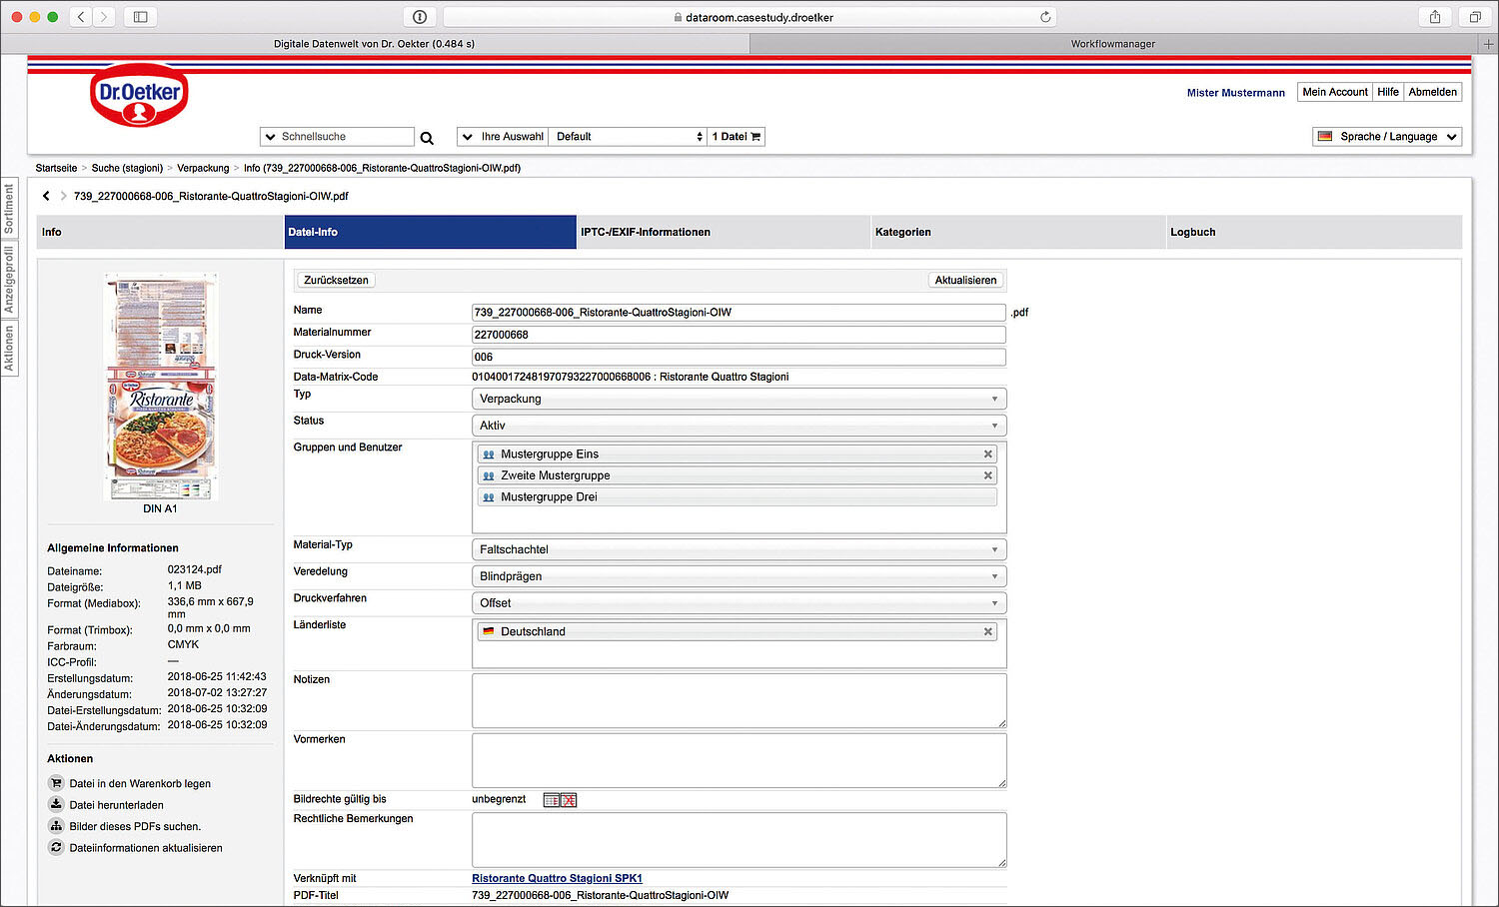This screenshot has height=907, width=1499.
Task: Open the Typ dropdown showing Verpackung
Action: [x=739, y=399]
